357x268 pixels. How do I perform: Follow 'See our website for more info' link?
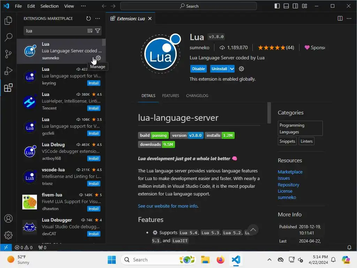(168, 206)
